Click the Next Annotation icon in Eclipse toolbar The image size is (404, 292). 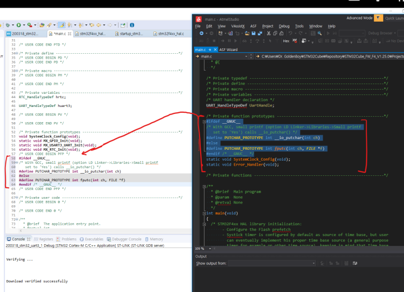(x=70, y=25)
